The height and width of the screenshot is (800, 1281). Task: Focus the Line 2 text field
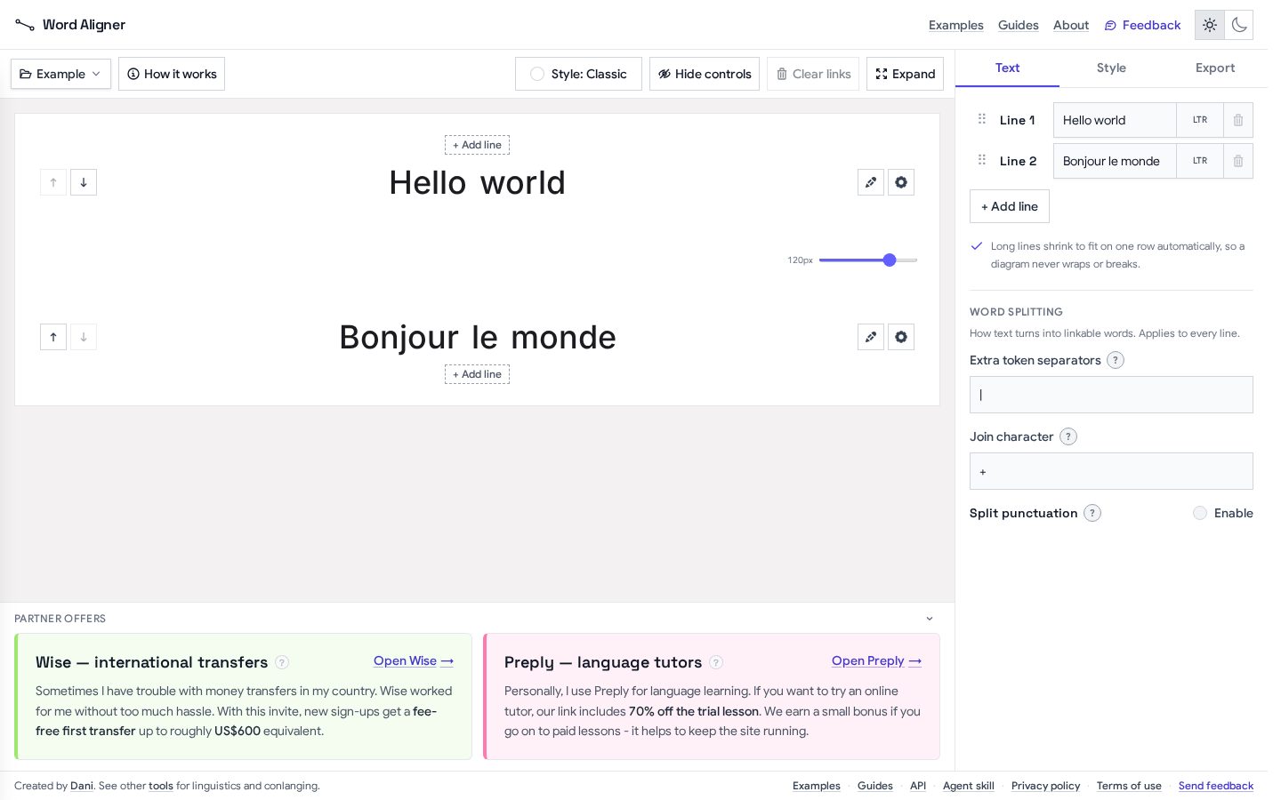click(x=1116, y=161)
